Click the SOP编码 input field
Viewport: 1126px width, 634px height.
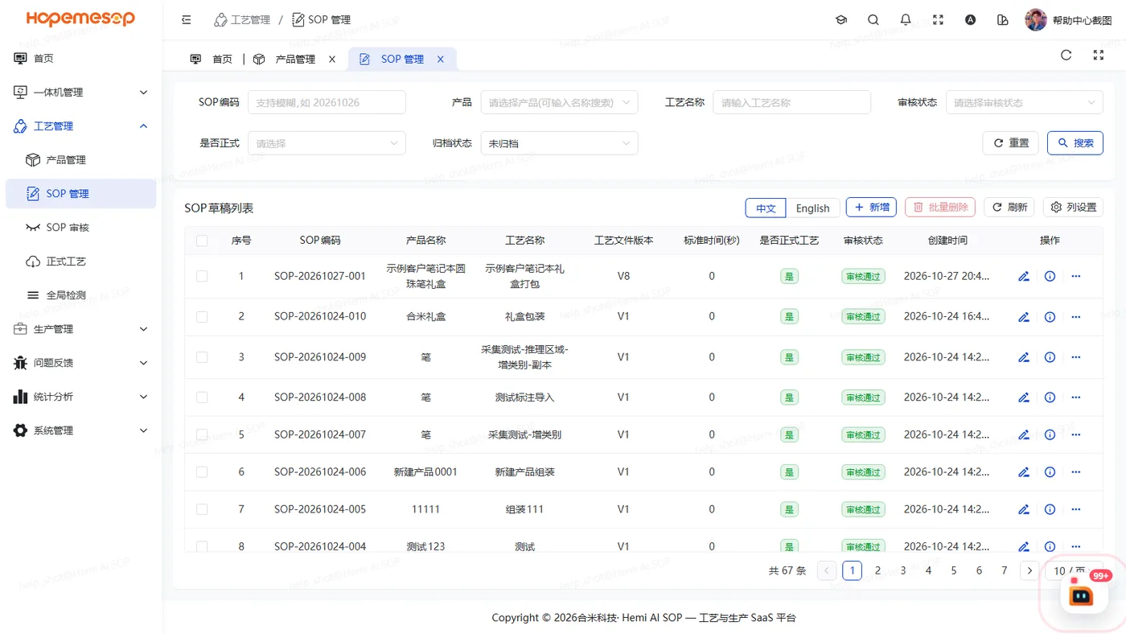(327, 102)
